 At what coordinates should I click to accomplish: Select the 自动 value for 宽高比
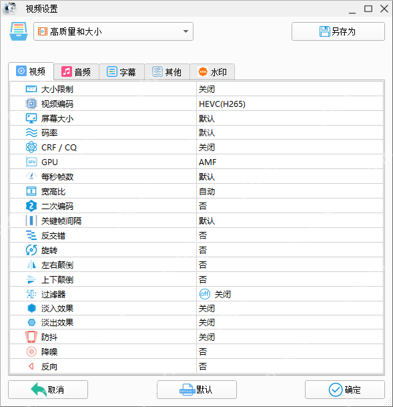[290, 192]
